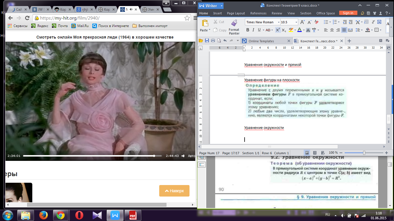Screen dimensions: 394x221
Task: Open the Яндекс bookmark
Action: 40,26
